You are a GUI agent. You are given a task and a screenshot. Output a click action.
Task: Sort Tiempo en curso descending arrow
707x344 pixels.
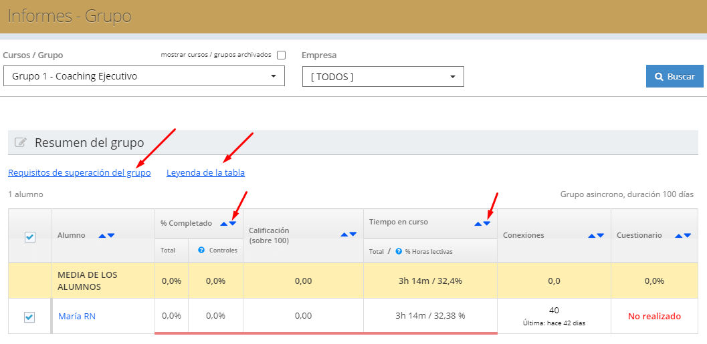pos(487,224)
